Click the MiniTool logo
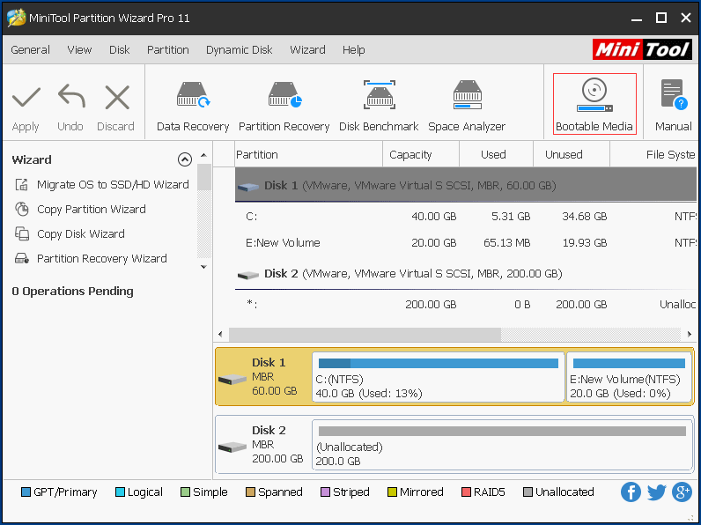This screenshot has height=525, width=701. 642,49
